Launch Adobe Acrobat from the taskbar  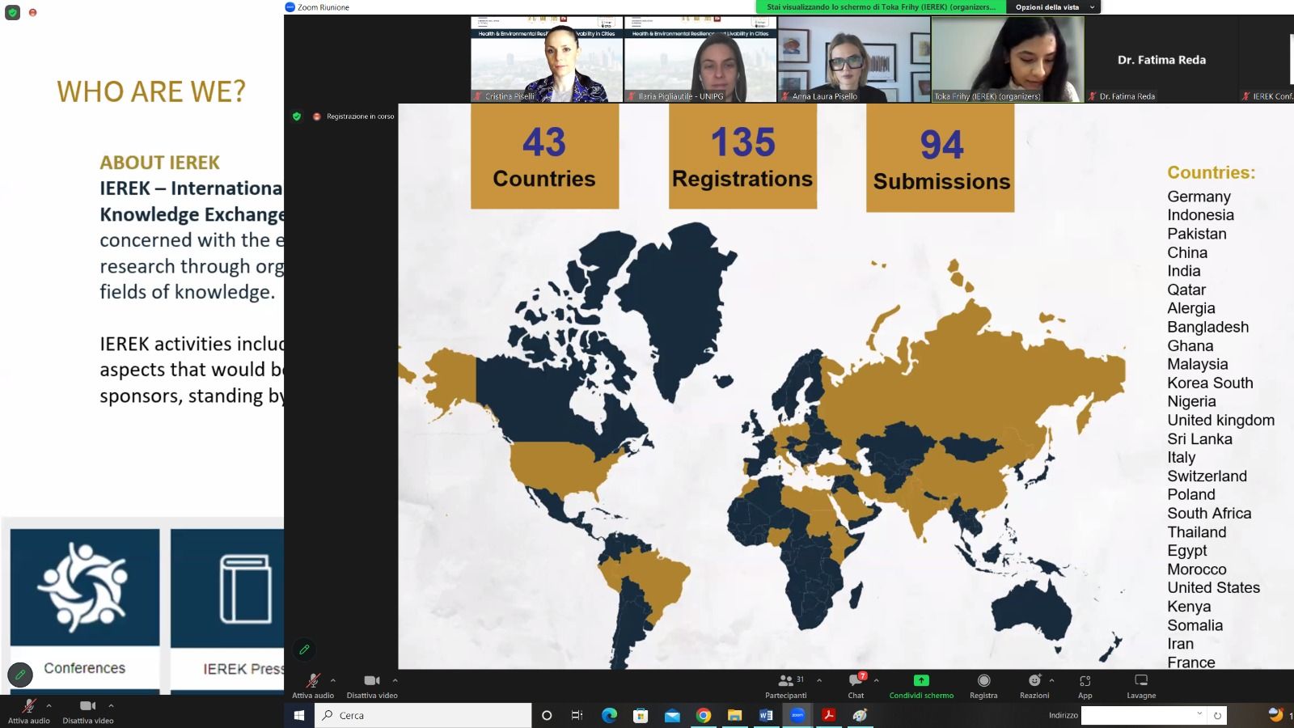tap(828, 715)
